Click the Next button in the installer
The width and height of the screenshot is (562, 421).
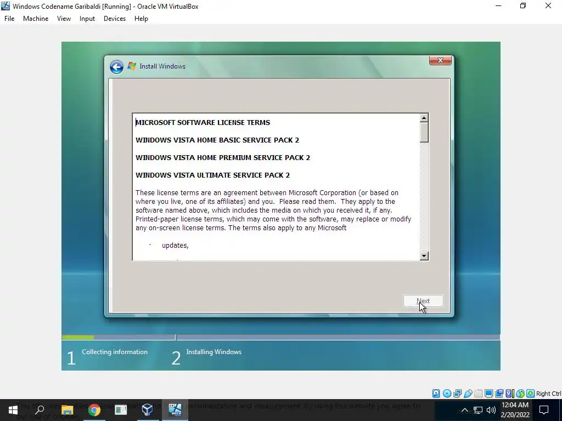click(x=423, y=301)
